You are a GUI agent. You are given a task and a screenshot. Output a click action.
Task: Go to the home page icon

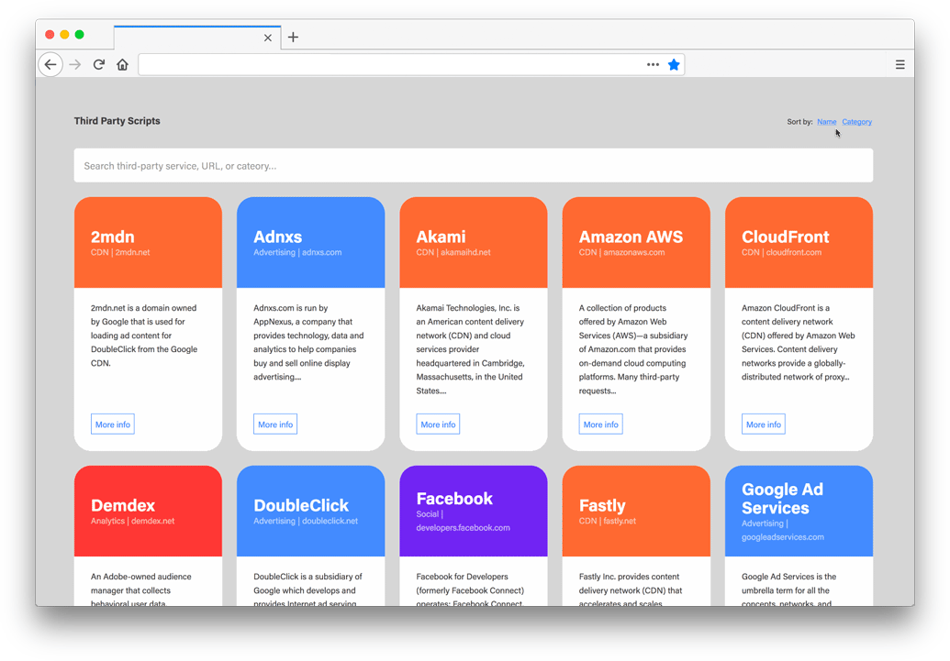coord(122,65)
